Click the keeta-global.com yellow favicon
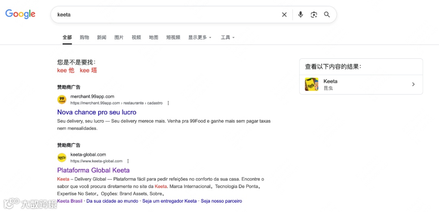Viewport: 439px width, 212px height. coord(62,158)
